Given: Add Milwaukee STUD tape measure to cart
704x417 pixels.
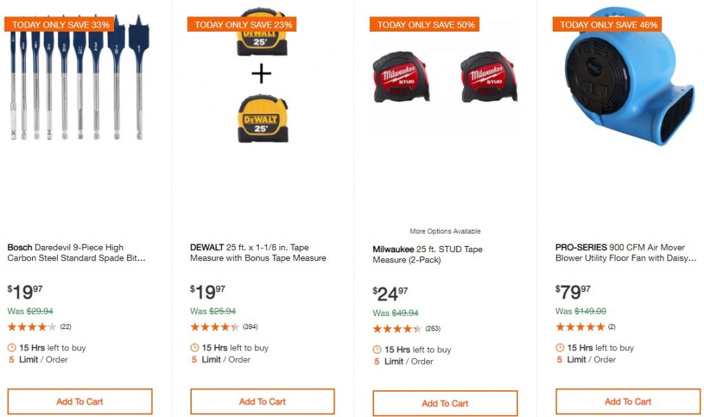Looking at the screenshot, I should point(445,403).
